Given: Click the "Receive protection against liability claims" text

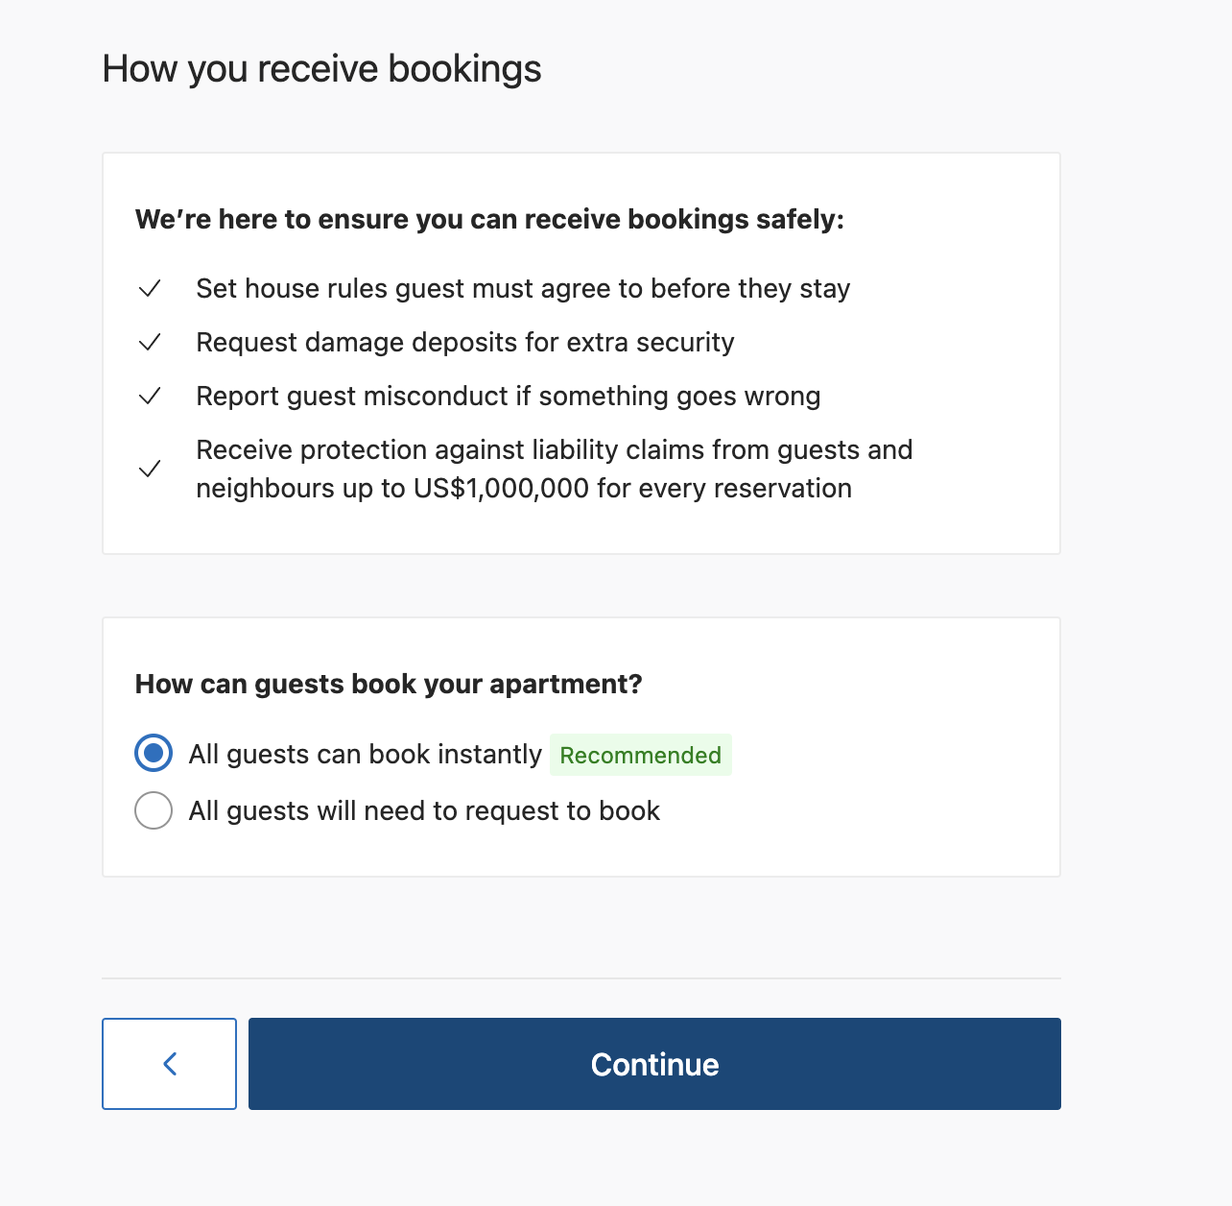Looking at the screenshot, I should 554,450.
